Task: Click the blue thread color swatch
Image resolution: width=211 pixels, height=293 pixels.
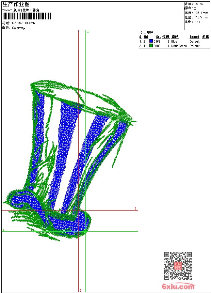Action: (151, 41)
